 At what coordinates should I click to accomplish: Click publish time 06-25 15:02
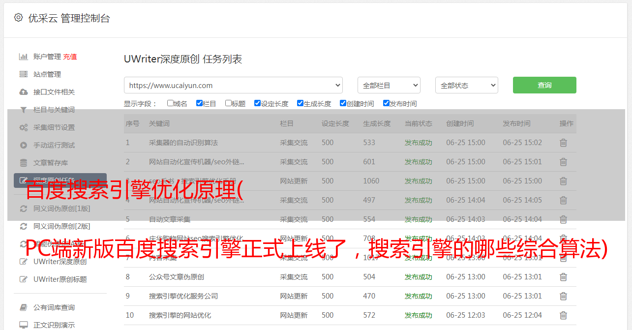click(x=522, y=143)
